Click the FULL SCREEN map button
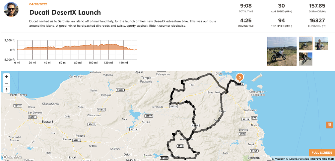 [322, 153]
